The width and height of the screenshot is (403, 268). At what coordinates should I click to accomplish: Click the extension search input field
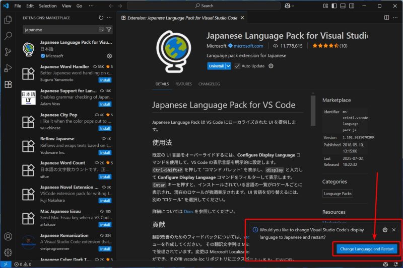pos(60,30)
